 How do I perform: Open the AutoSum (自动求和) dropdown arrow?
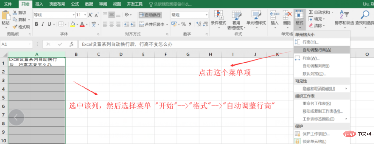point(332,12)
